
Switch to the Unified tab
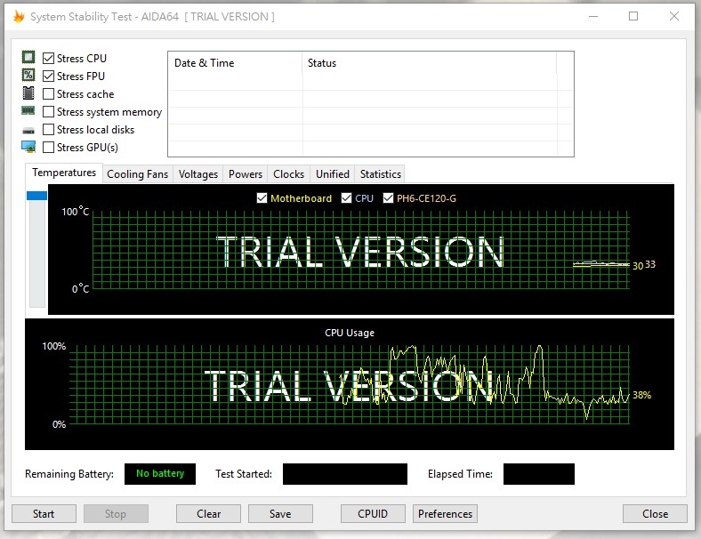333,174
